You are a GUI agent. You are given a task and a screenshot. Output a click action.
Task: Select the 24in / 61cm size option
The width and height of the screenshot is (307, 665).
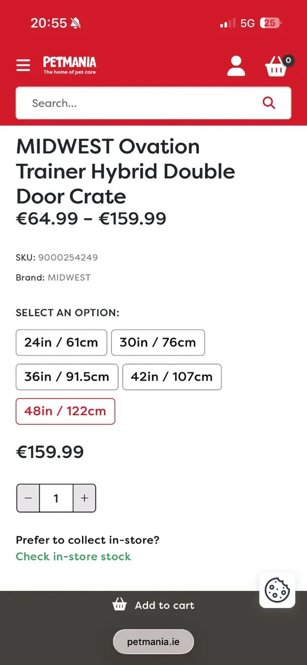coord(61,342)
